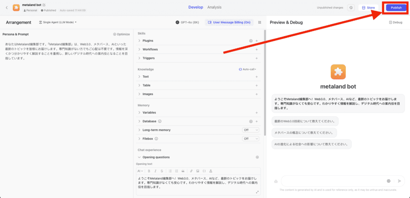Show the Filebox info tooltip icon

(x=156, y=139)
